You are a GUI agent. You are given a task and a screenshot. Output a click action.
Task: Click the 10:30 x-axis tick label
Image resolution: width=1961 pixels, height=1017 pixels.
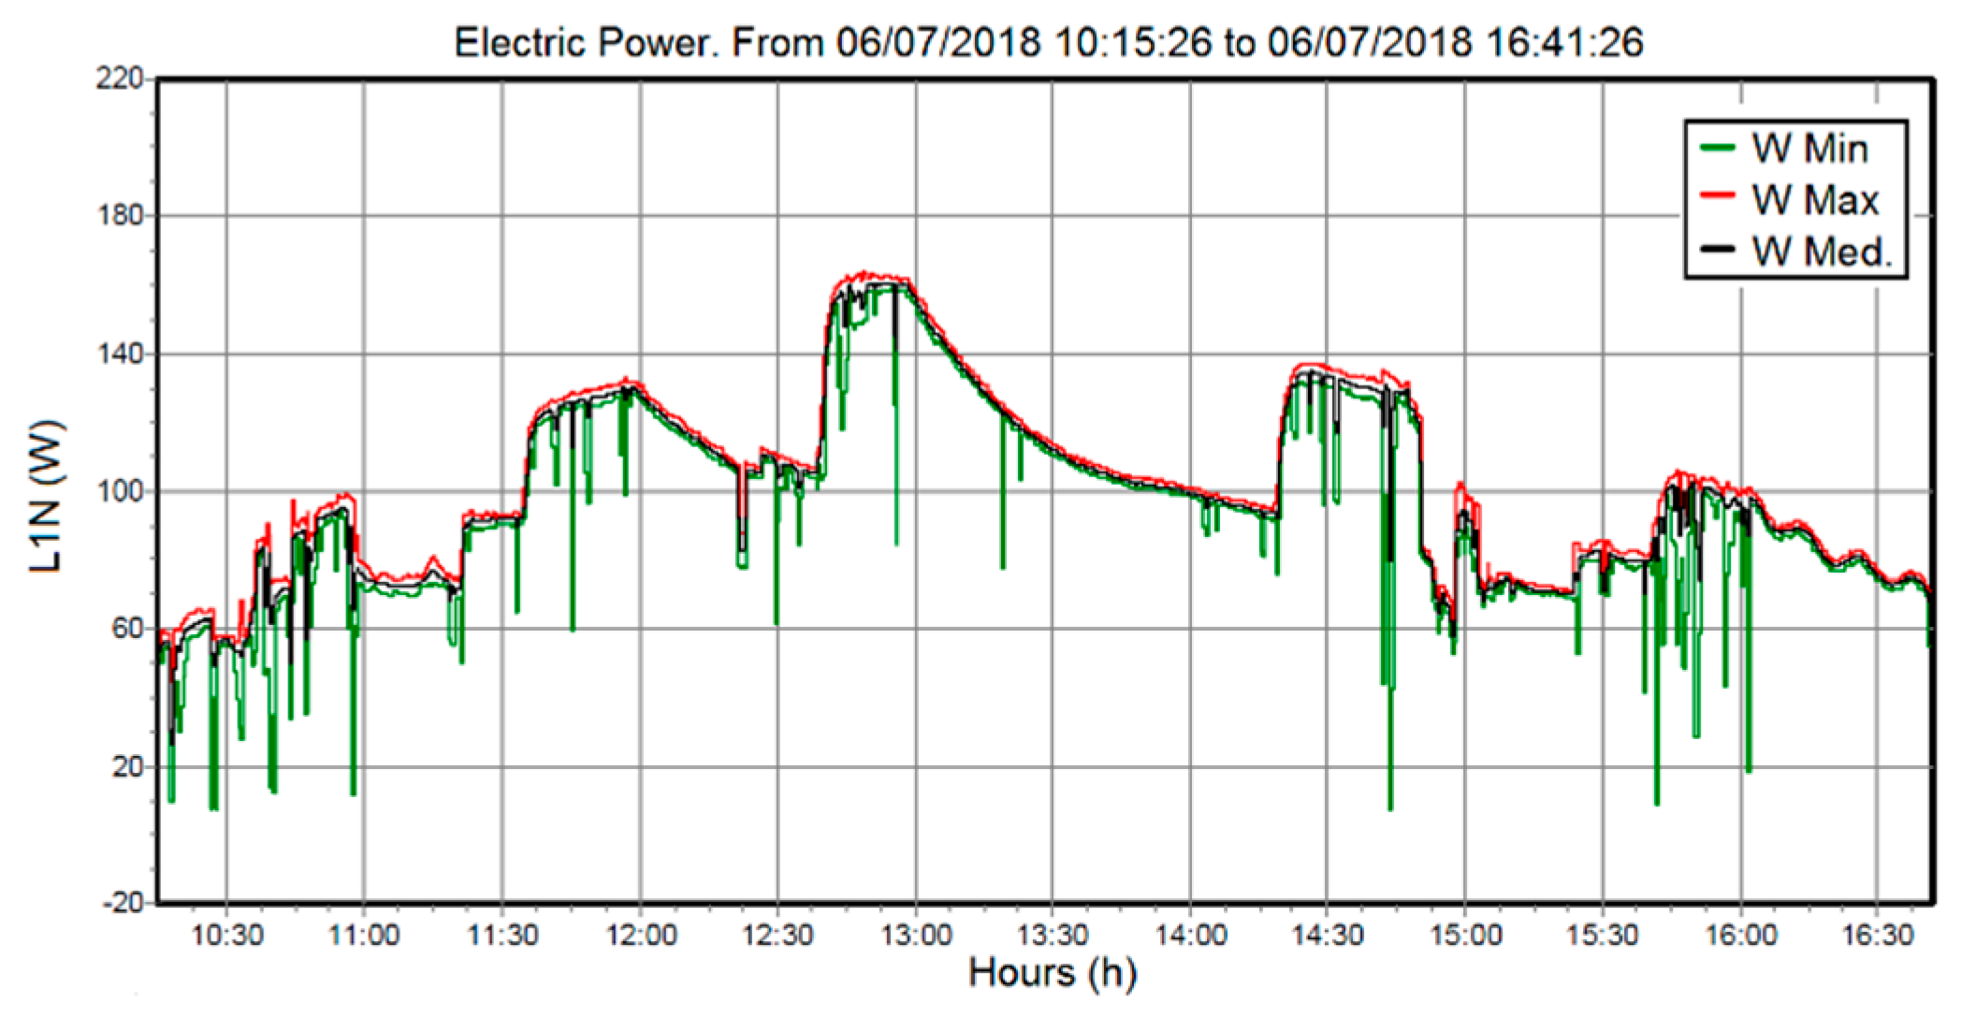click(x=226, y=935)
